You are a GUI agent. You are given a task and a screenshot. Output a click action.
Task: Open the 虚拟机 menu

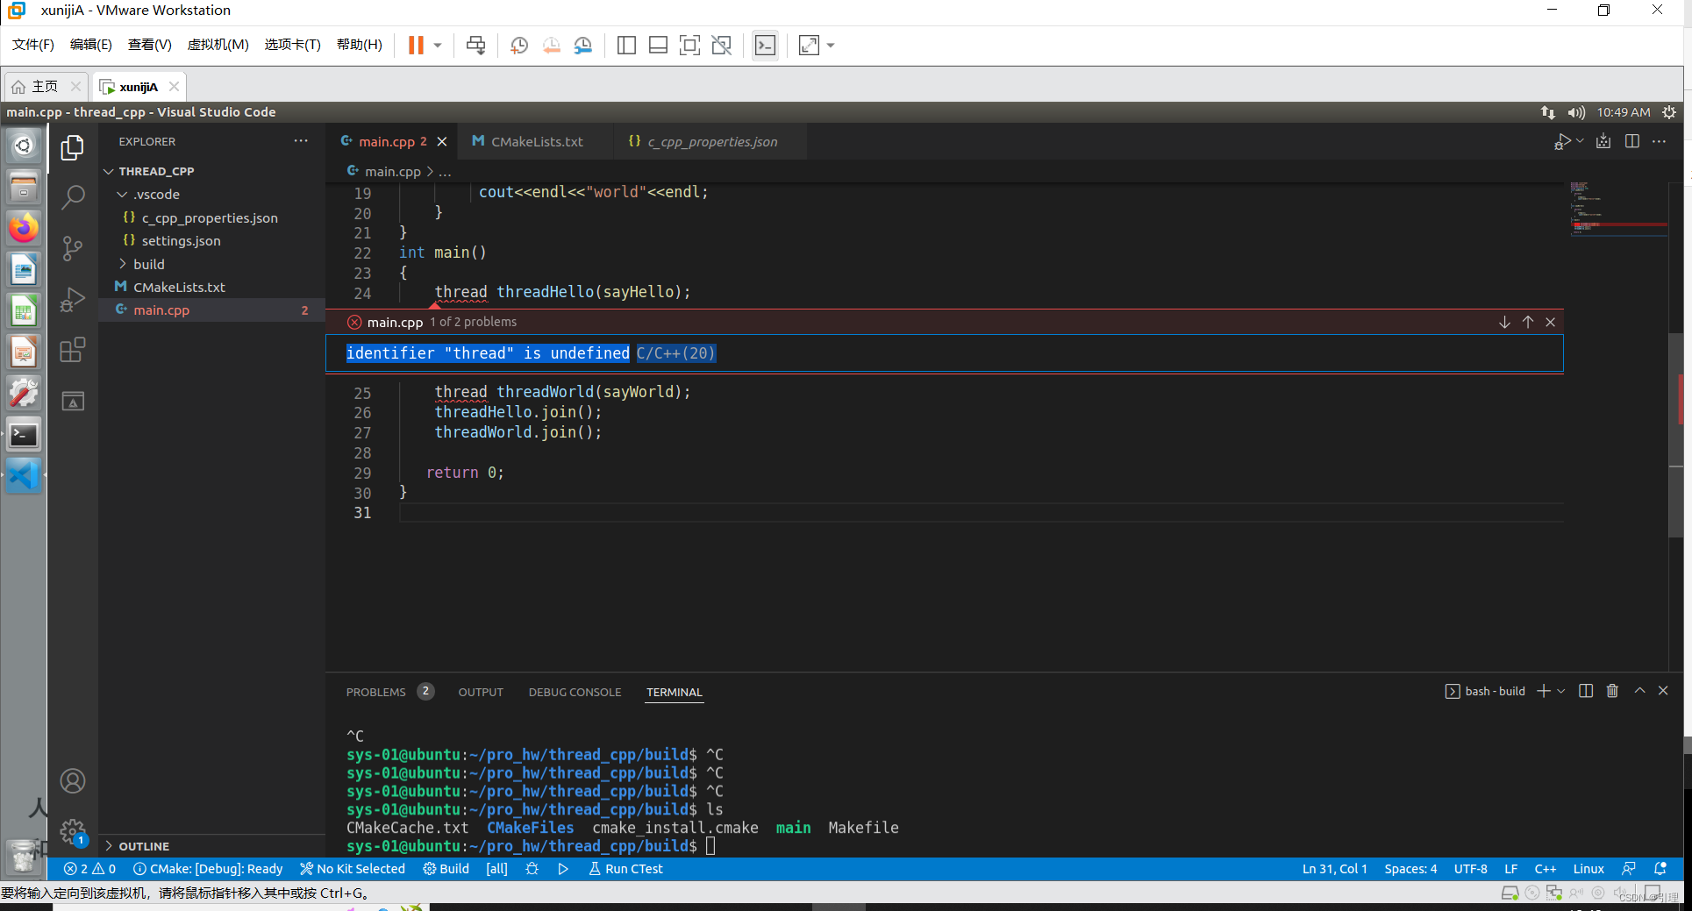[x=218, y=45]
